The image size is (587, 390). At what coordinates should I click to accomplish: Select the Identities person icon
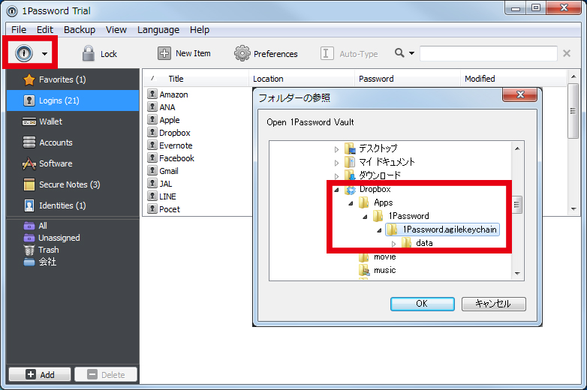29,205
